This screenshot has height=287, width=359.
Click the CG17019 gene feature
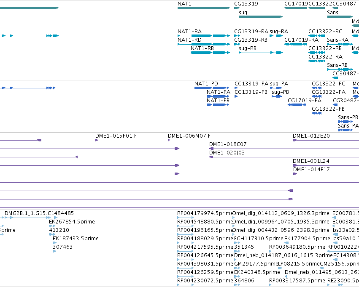click(296, 8)
